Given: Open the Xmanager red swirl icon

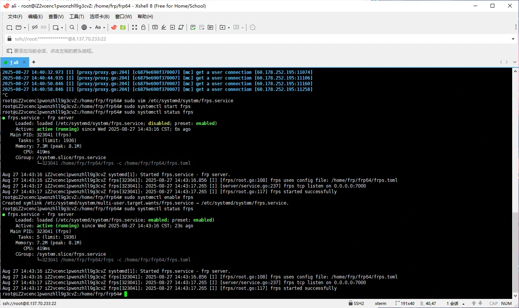Looking at the screenshot, I should tap(114, 27).
